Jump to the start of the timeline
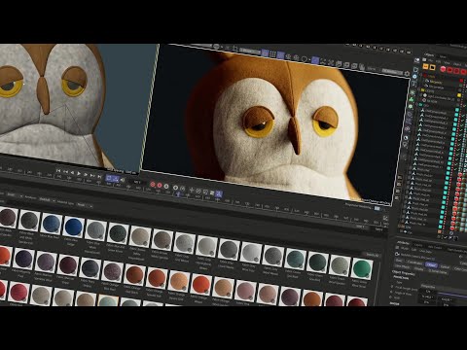Screen dimensions: 467x350 tap(58, 170)
